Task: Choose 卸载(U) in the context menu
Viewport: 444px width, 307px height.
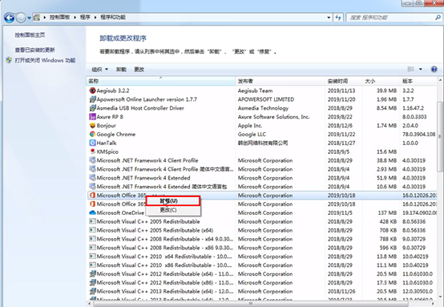Action: (x=173, y=201)
